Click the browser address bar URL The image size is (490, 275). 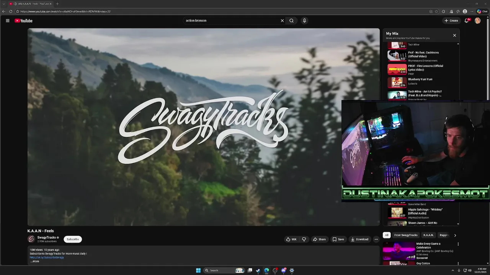(65, 11)
